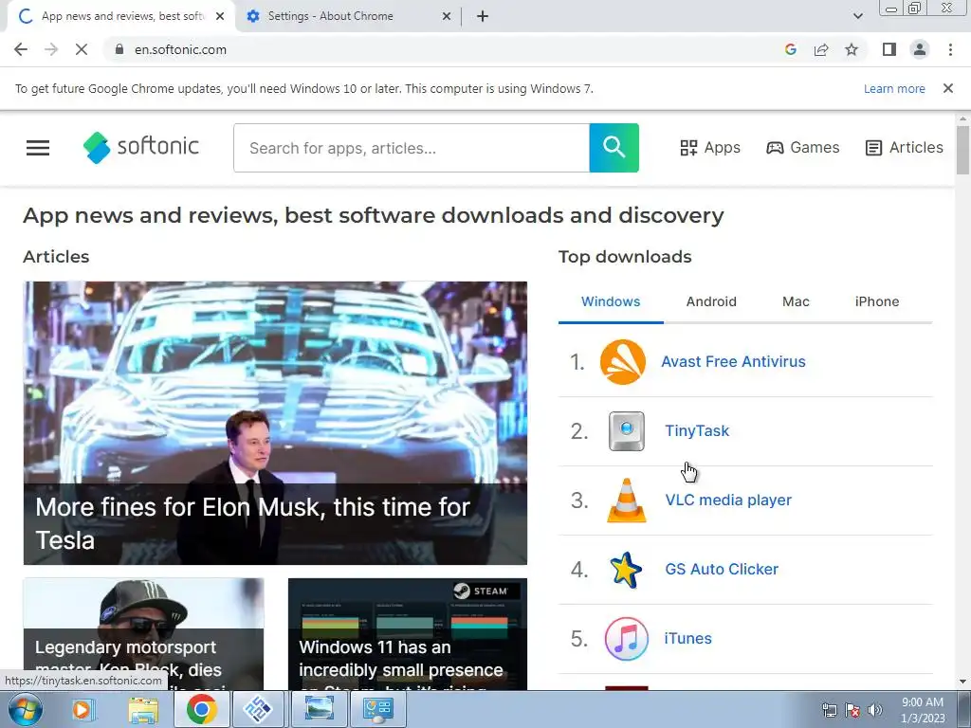Open Windows Media Player from taskbar
The image size is (971, 728).
[x=82, y=709]
